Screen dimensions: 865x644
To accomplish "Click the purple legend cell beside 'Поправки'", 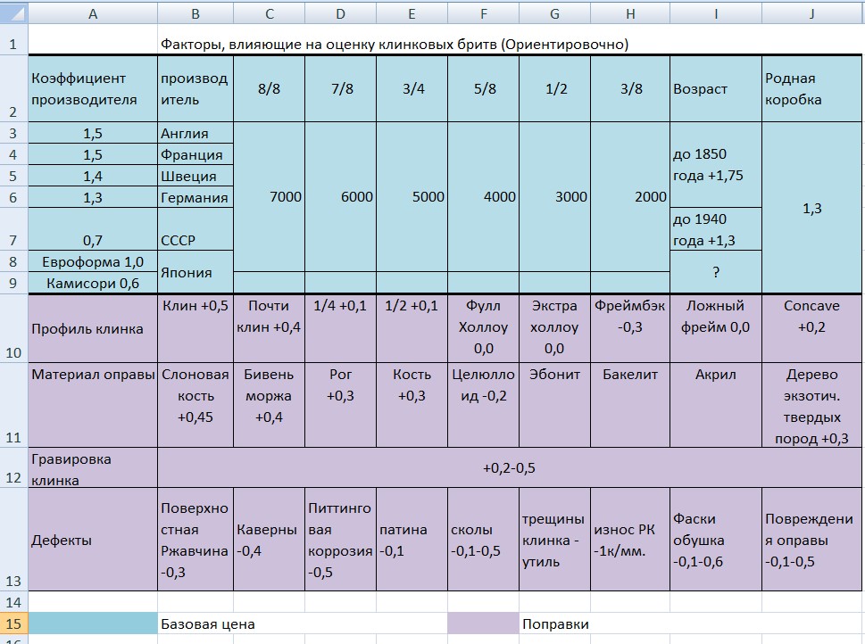I will (483, 623).
